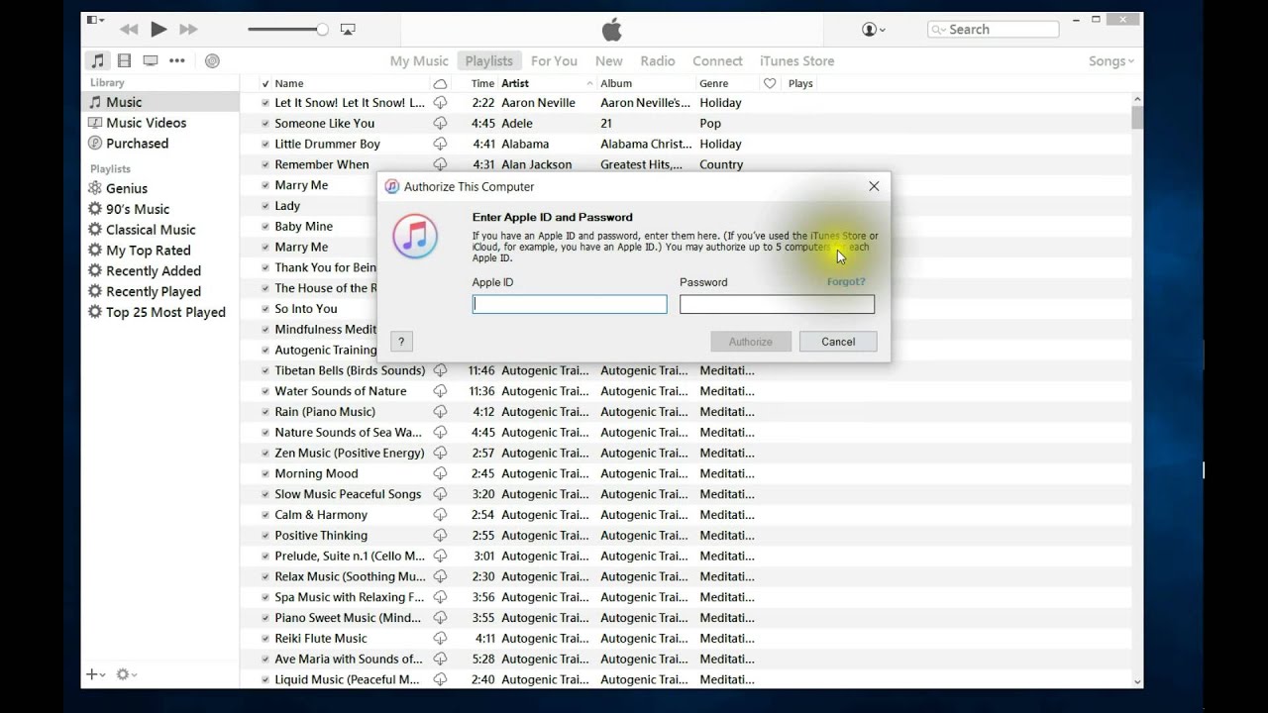1268x713 pixels.
Task: Download Calm & Harmony from iCloud
Action: [x=440, y=515]
